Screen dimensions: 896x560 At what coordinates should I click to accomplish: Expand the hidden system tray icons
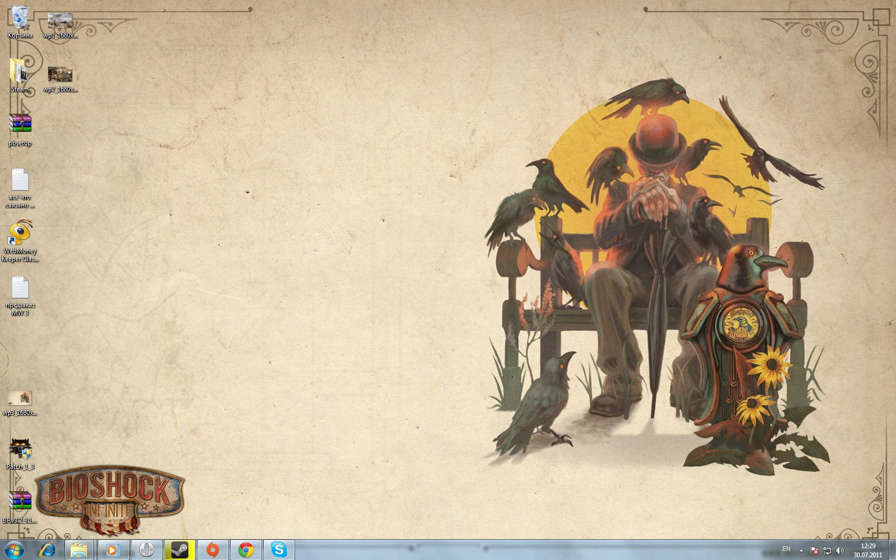tap(801, 550)
